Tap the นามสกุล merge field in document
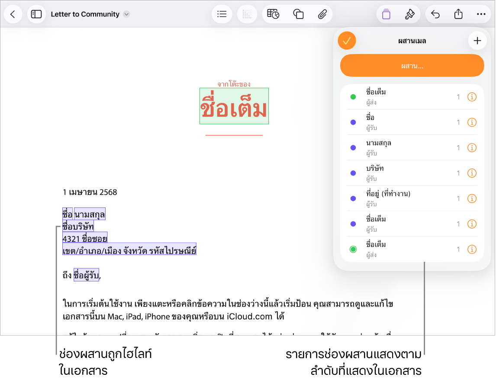496x380 pixels. pos(90,214)
